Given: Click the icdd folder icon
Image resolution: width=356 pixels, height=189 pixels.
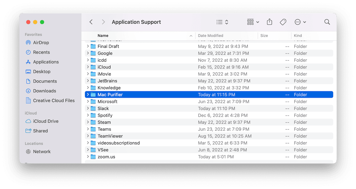Looking at the screenshot, I should coord(93,60).
